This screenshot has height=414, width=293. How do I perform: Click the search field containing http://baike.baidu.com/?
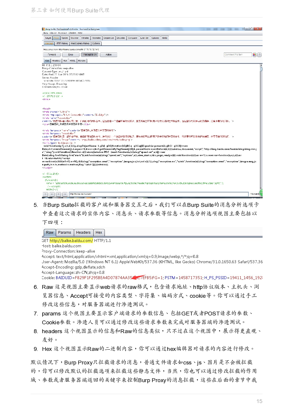click(x=159, y=194)
